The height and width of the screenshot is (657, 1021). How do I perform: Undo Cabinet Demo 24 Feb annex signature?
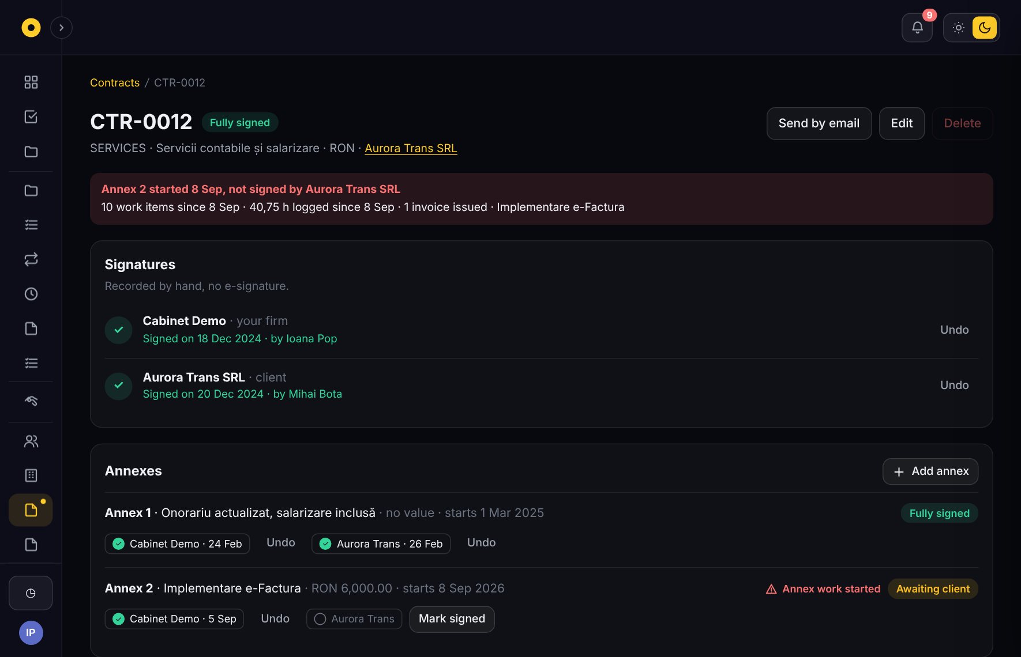point(281,543)
